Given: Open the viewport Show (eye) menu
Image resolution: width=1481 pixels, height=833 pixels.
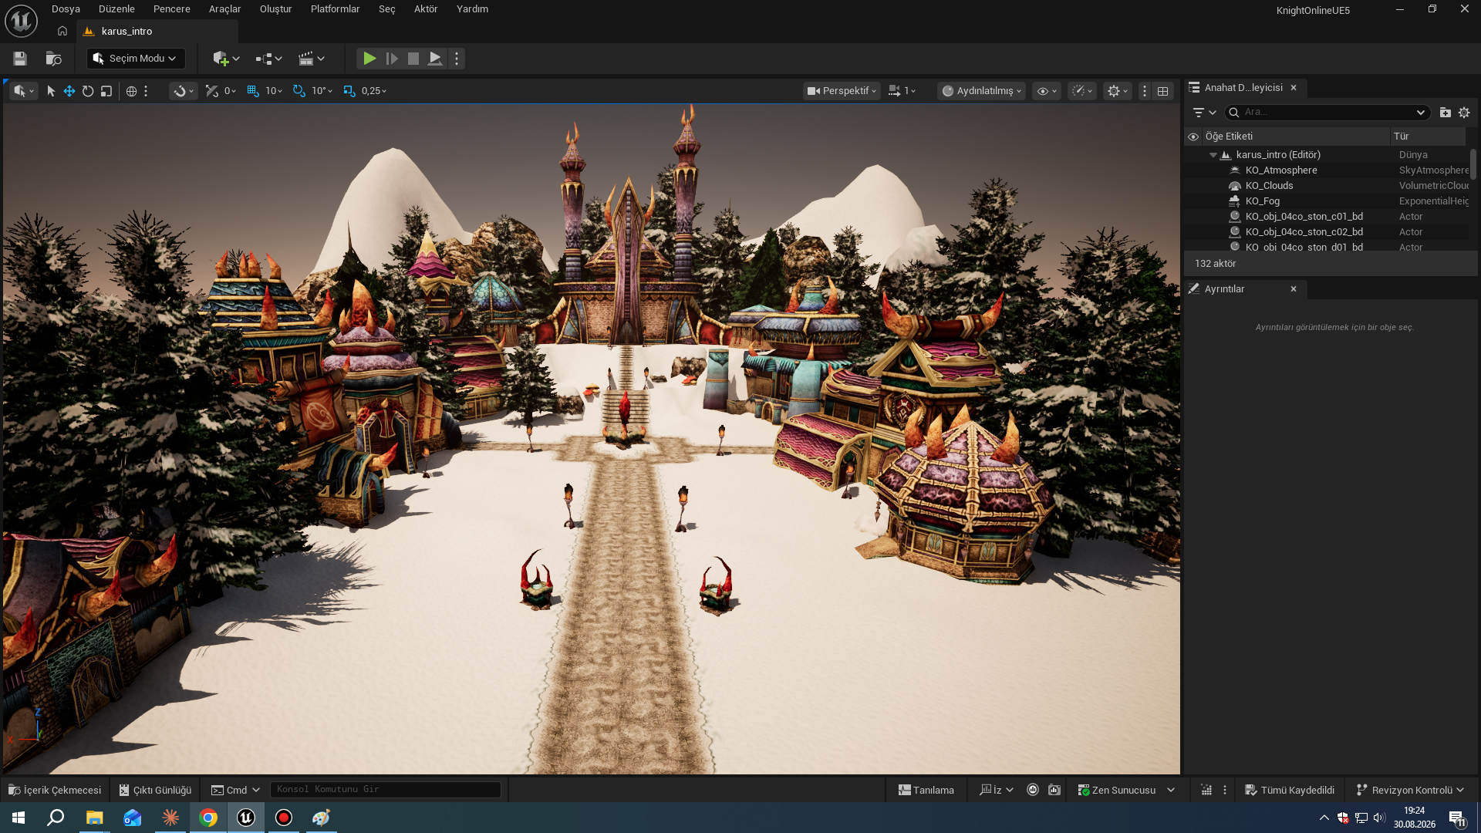Looking at the screenshot, I should click(x=1047, y=91).
